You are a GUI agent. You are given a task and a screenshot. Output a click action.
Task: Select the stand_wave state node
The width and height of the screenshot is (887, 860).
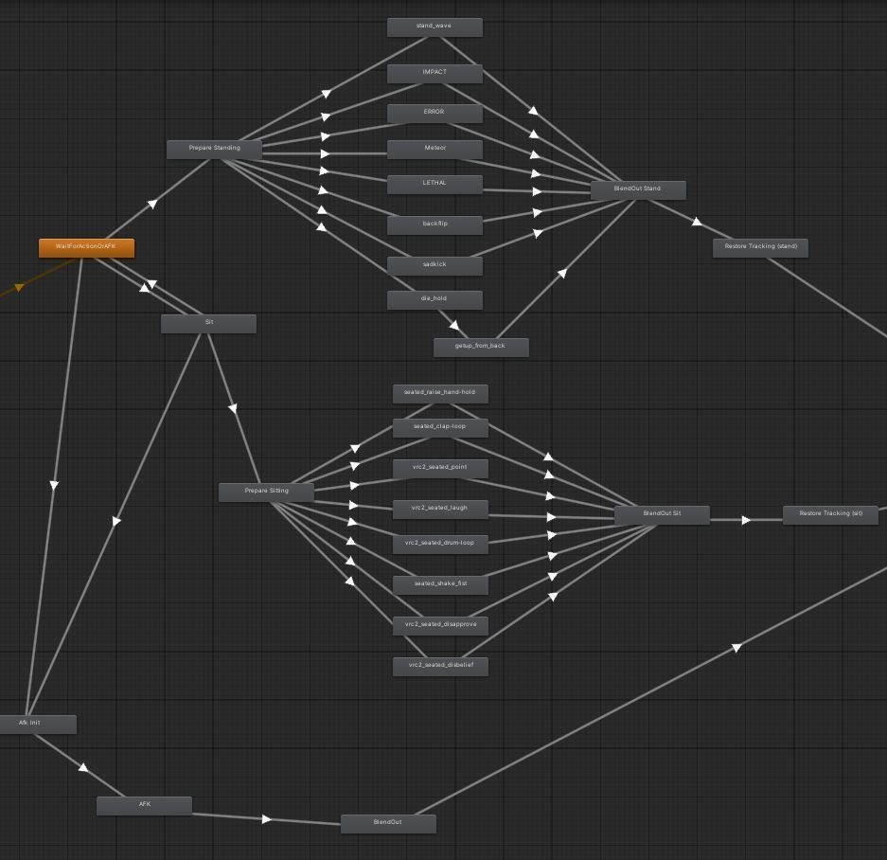pos(435,27)
